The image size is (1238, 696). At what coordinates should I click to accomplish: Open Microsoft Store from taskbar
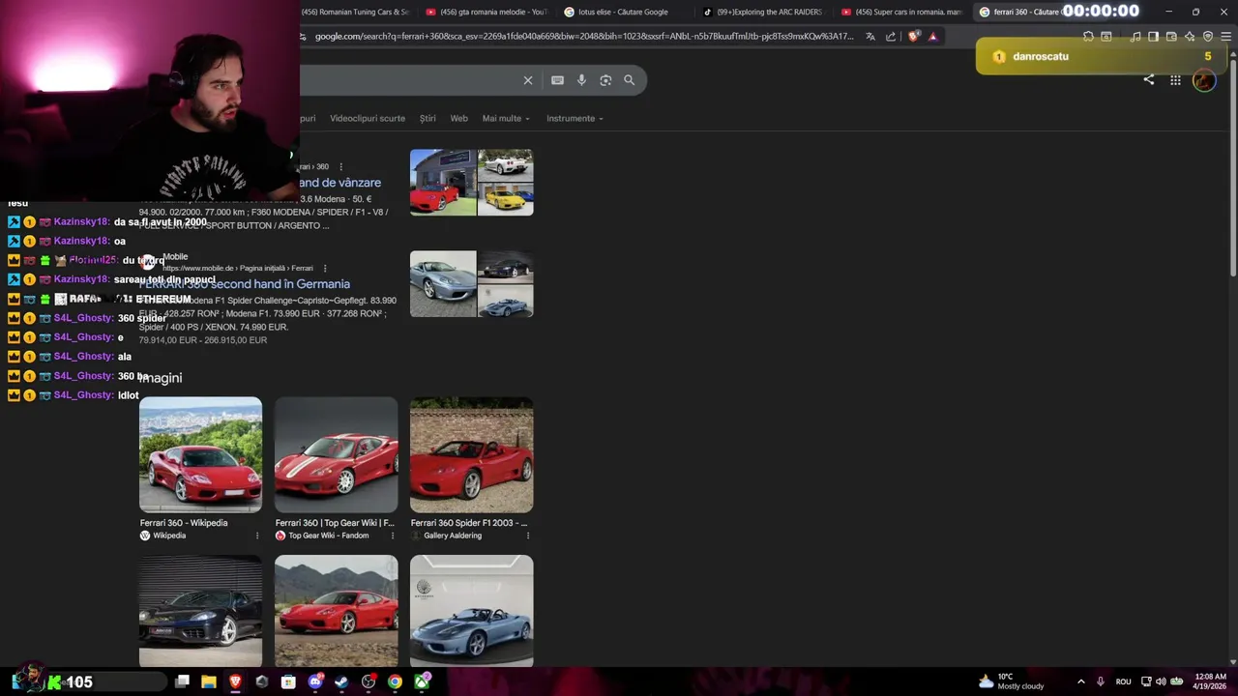point(288,681)
